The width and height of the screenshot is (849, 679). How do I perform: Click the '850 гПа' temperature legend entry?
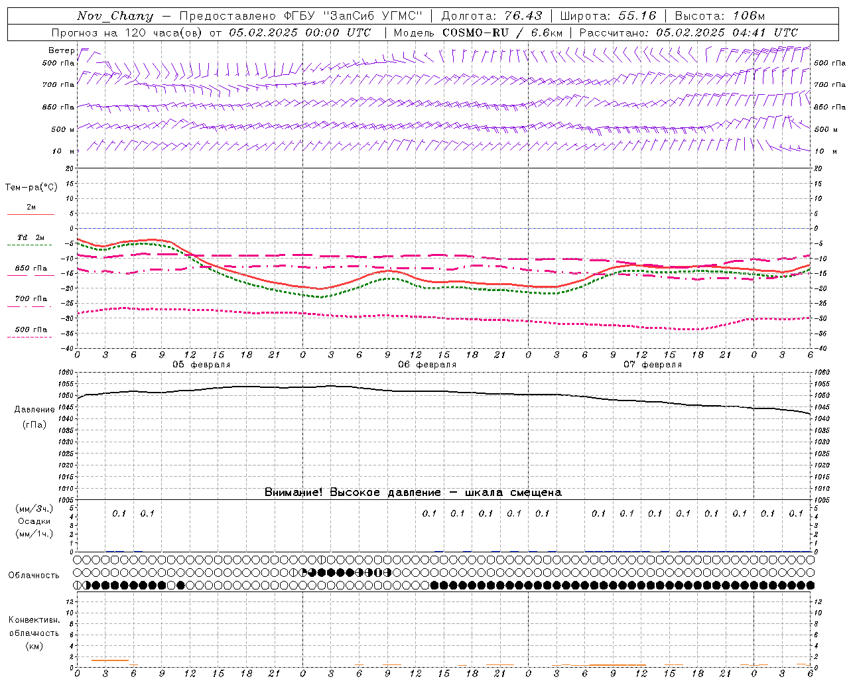click(31, 269)
